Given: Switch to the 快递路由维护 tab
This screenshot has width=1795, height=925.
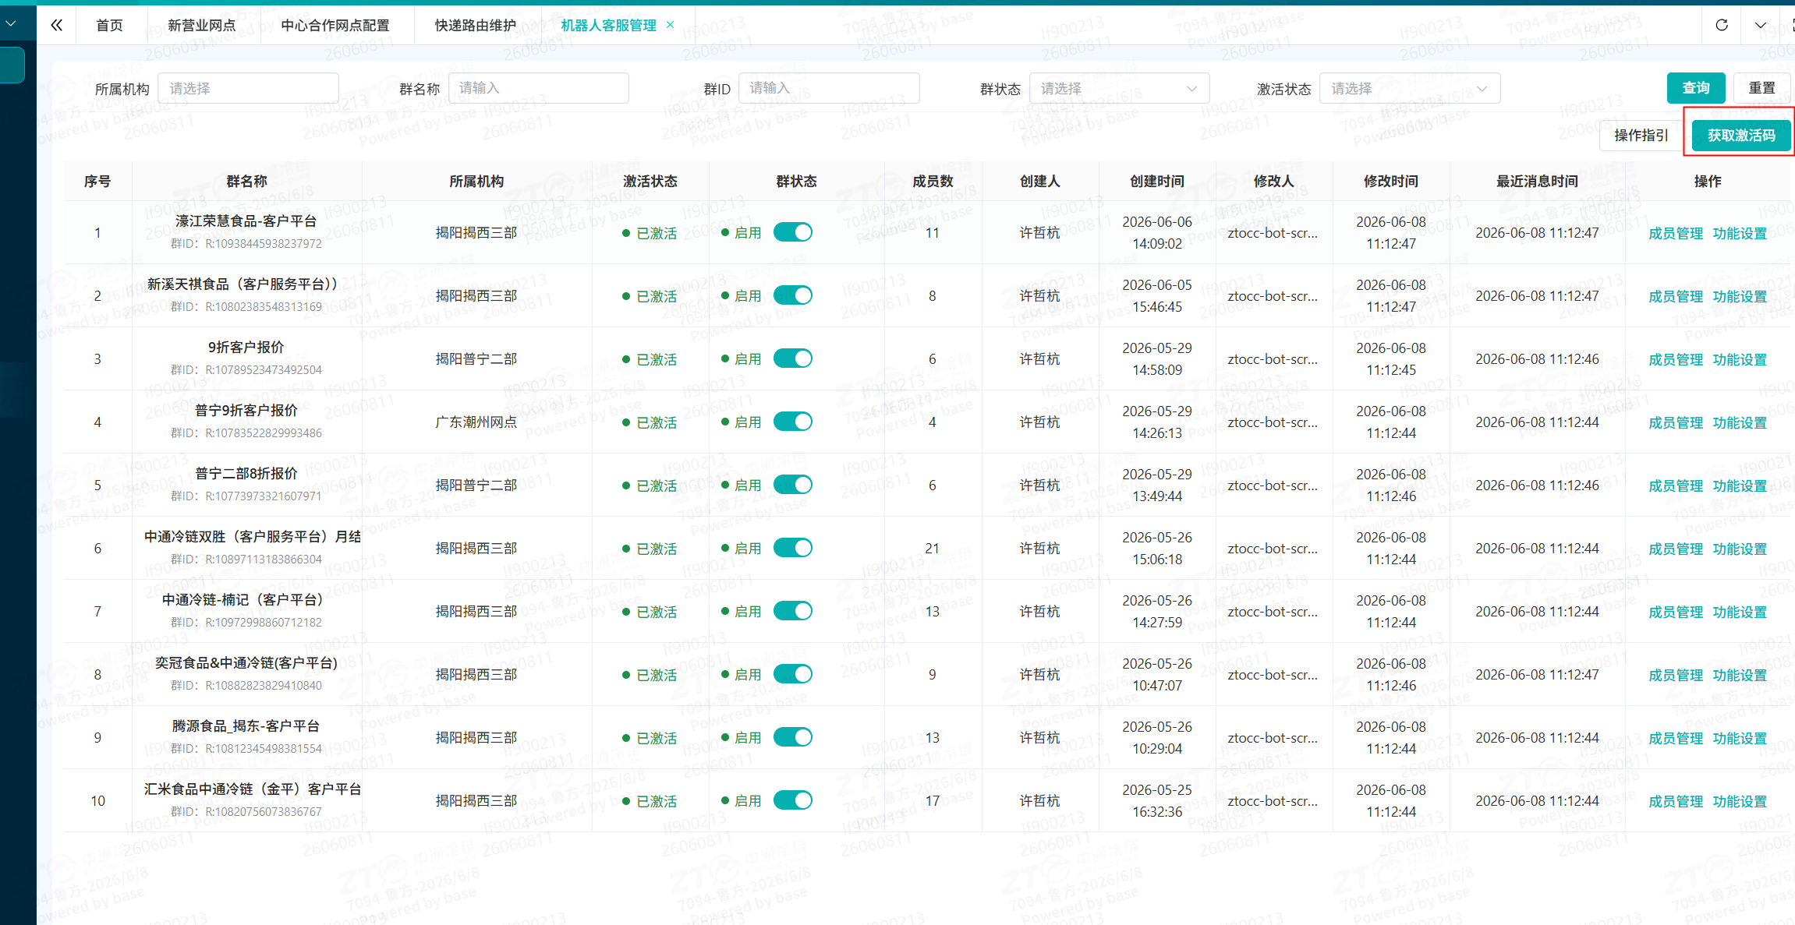Looking at the screenshot, I should (x=475, y=25).
